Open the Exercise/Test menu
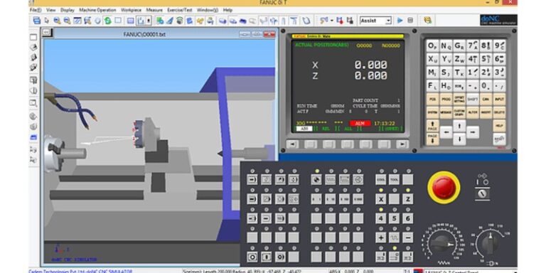 [x=180, y=10]
